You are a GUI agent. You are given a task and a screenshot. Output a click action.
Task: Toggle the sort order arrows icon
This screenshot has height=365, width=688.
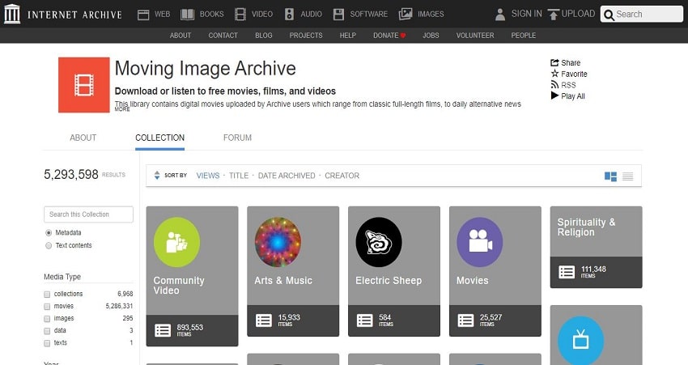tap(157, 176)
